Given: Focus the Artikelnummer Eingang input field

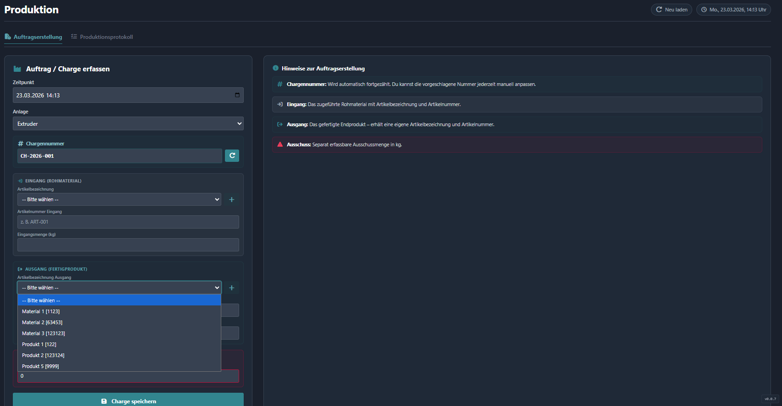Looking at the screenshot, I should 128,222.
